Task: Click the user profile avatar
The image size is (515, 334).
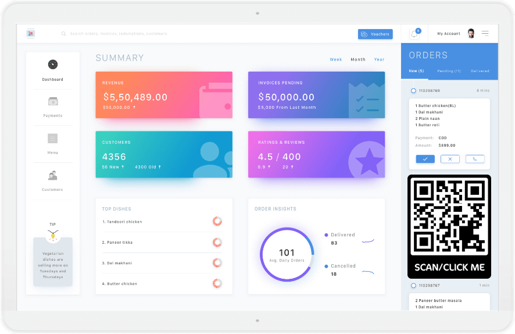Action: click(x=471, y=34)
